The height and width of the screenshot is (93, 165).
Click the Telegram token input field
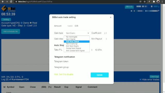(89, 61)
